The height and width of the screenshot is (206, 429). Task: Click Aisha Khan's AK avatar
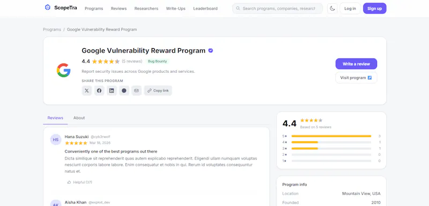pyautogui.click(x=56, y=203)
